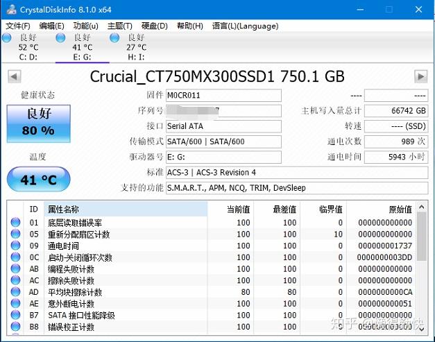Click the supported features field S.M.A.R.T., APM
The width and height of the screenshot is (435, 342).
pyautogui.click(x=297, y=188)
